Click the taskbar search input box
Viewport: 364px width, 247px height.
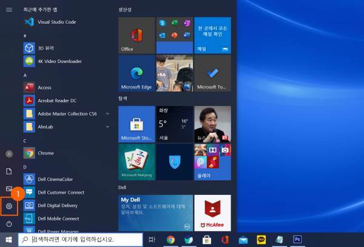[80, 240]
